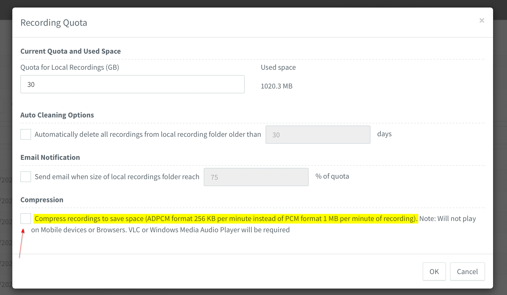Image resolution: width=507 pixels, height=295 pixels.
Task: Click the '% of quota' label
Action: [x=332, y=176]
